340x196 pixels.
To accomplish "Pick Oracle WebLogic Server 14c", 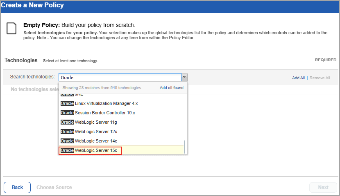I will pos(122,141).
